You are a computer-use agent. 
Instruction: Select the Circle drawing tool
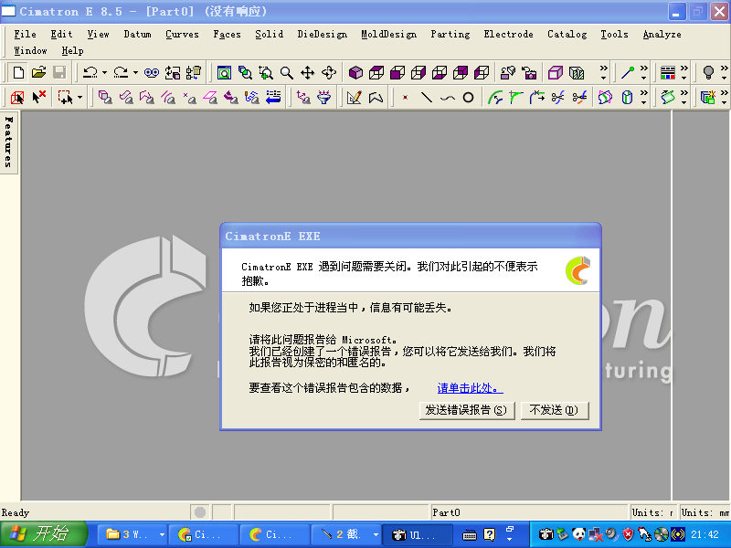[x=468, y=98]
